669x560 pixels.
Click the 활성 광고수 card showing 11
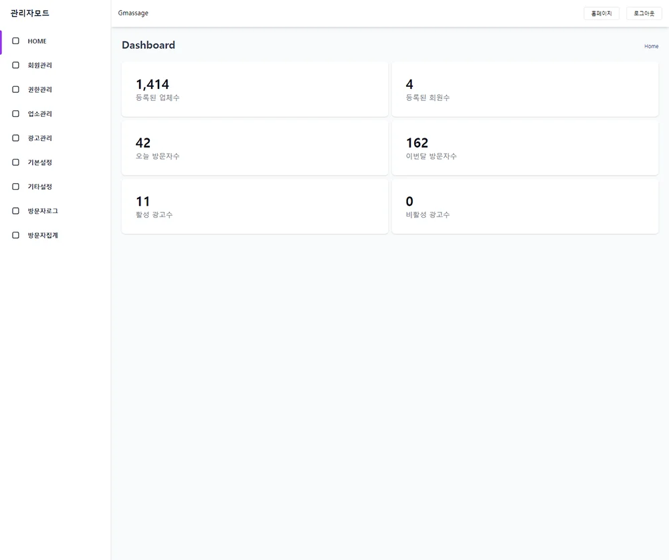[x=254, y=207]
